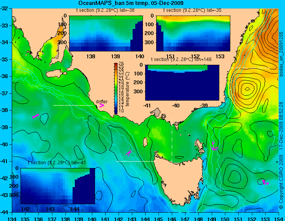
Task: Click the '17-Dec-2009 08:52:28' timestamp
Action: click(x=281, y=126)
